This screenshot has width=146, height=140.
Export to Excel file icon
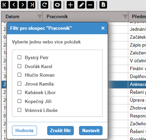[103, 5]
